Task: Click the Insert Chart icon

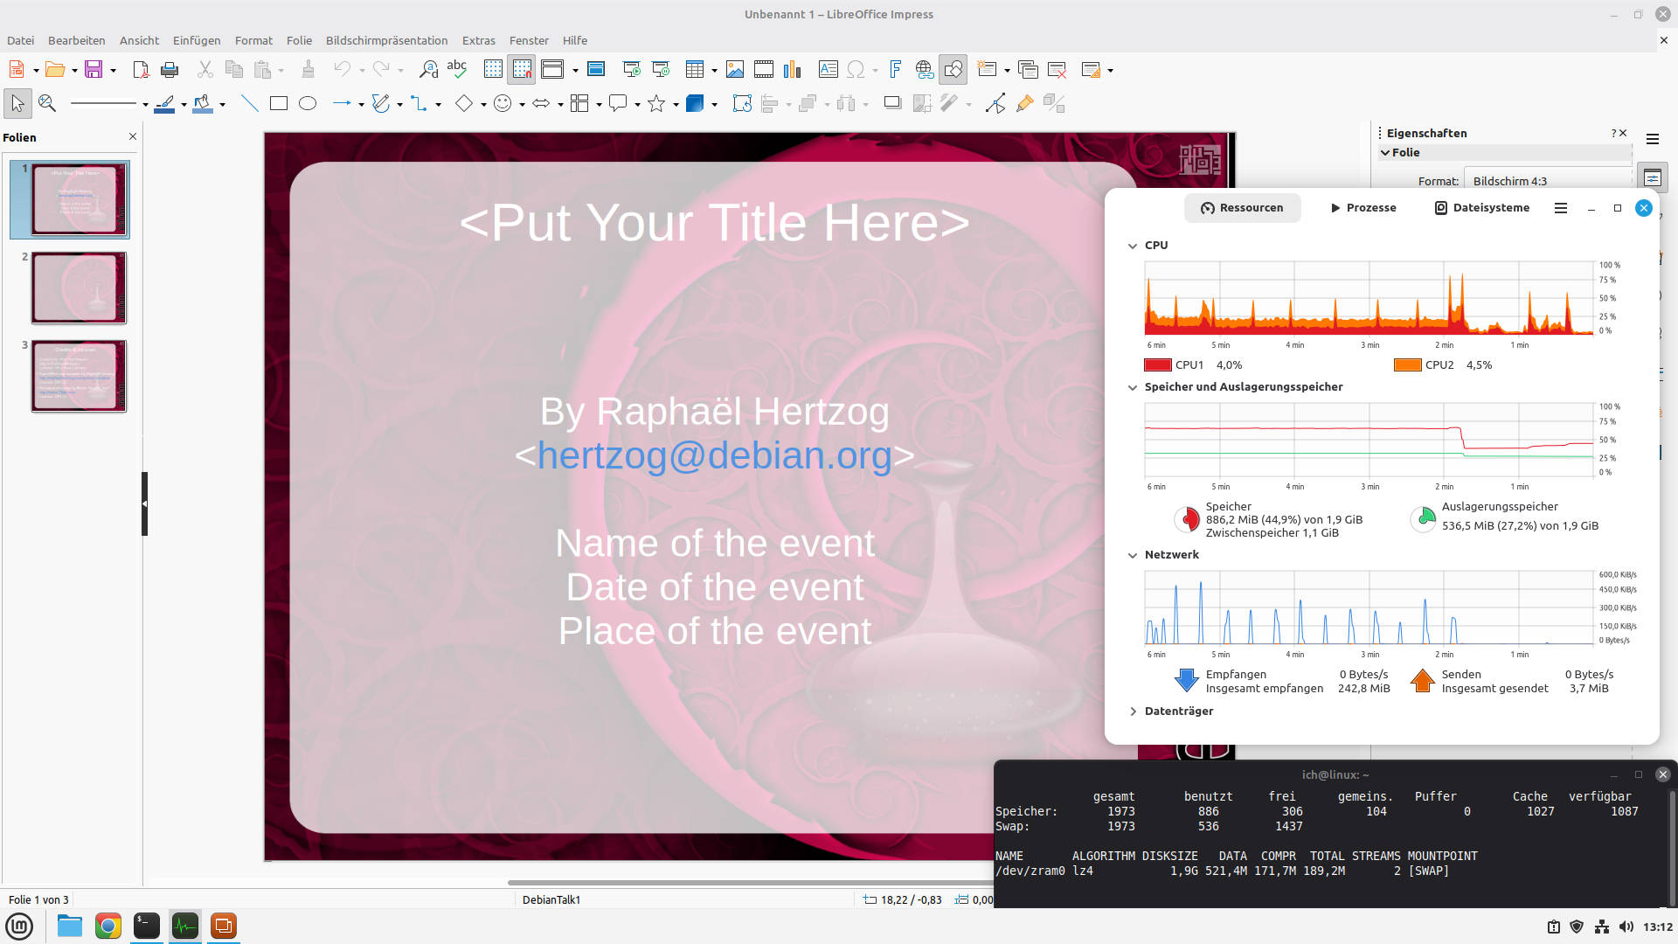Action: pos(793,70)
